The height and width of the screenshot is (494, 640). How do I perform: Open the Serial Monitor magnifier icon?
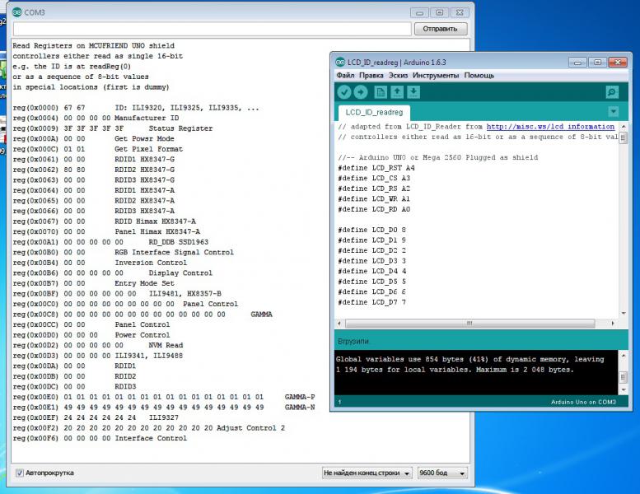(611, 92)
